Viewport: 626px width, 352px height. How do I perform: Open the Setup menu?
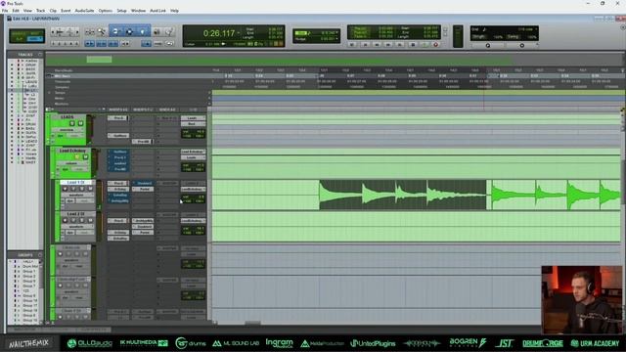coord(121,11)
